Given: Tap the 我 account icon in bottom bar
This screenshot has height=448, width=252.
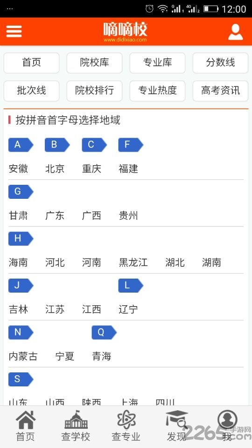Looking at the screenshot, I should pos(227,420).
